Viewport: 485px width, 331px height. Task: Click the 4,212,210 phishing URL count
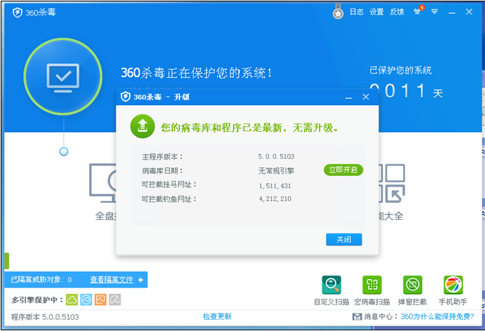coord(275,199)
